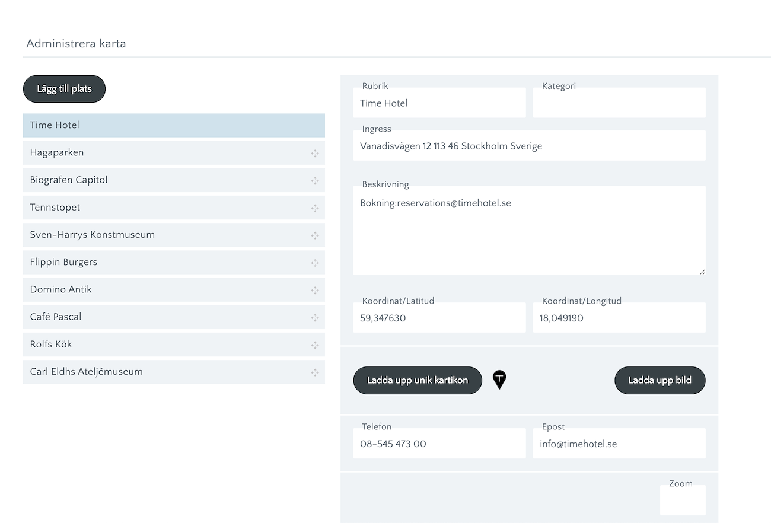Click reorder handle for Carl Eldhs Ateljémuseum
This screenshot has width=771, height=523.
tap(315, 372)
